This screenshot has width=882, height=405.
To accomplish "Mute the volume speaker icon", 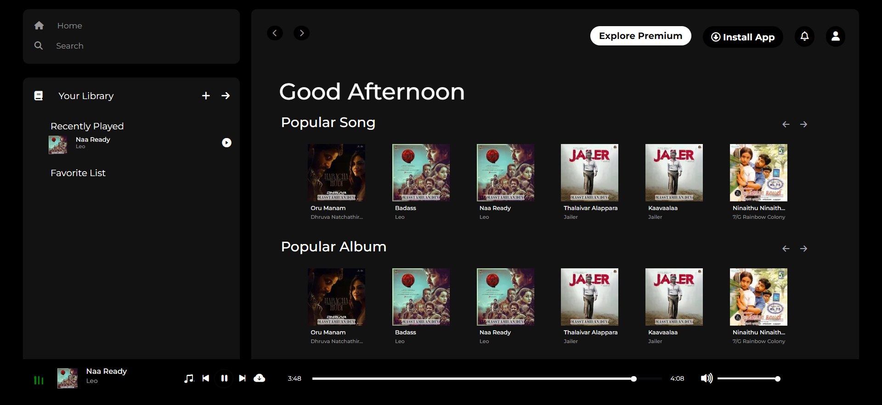I will click(x=707, y=378).
